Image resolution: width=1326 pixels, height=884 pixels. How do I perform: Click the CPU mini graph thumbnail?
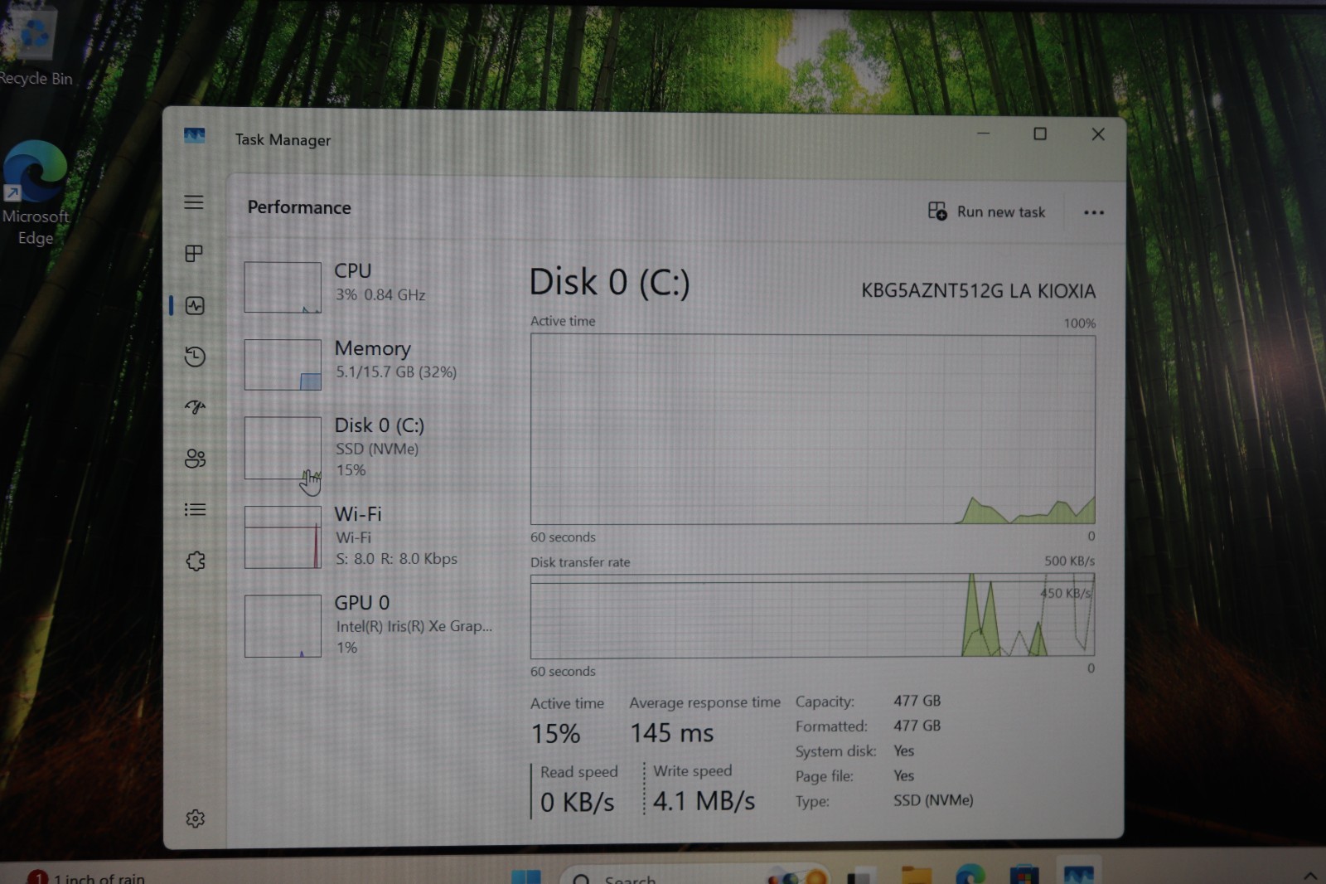coord(283,288)
